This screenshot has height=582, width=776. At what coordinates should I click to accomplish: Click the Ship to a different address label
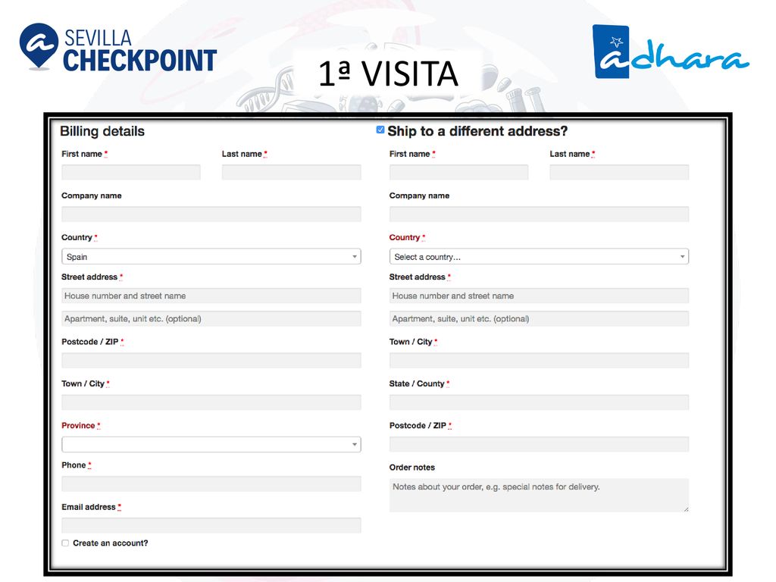coord(477,131)
